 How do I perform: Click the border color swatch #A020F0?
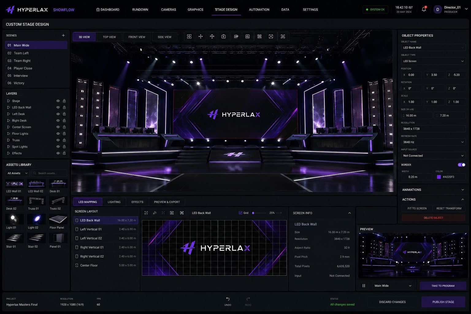pos(439,177)
